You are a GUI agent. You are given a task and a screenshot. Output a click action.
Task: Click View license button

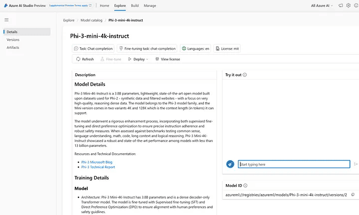click(168, 59)
